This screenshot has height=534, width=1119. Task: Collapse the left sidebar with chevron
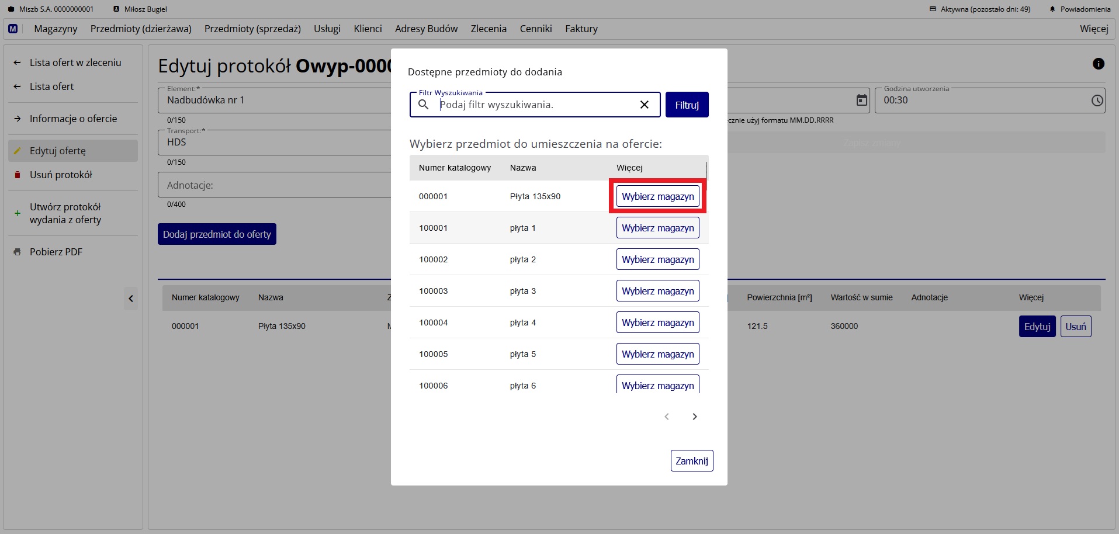pos(131,299)
